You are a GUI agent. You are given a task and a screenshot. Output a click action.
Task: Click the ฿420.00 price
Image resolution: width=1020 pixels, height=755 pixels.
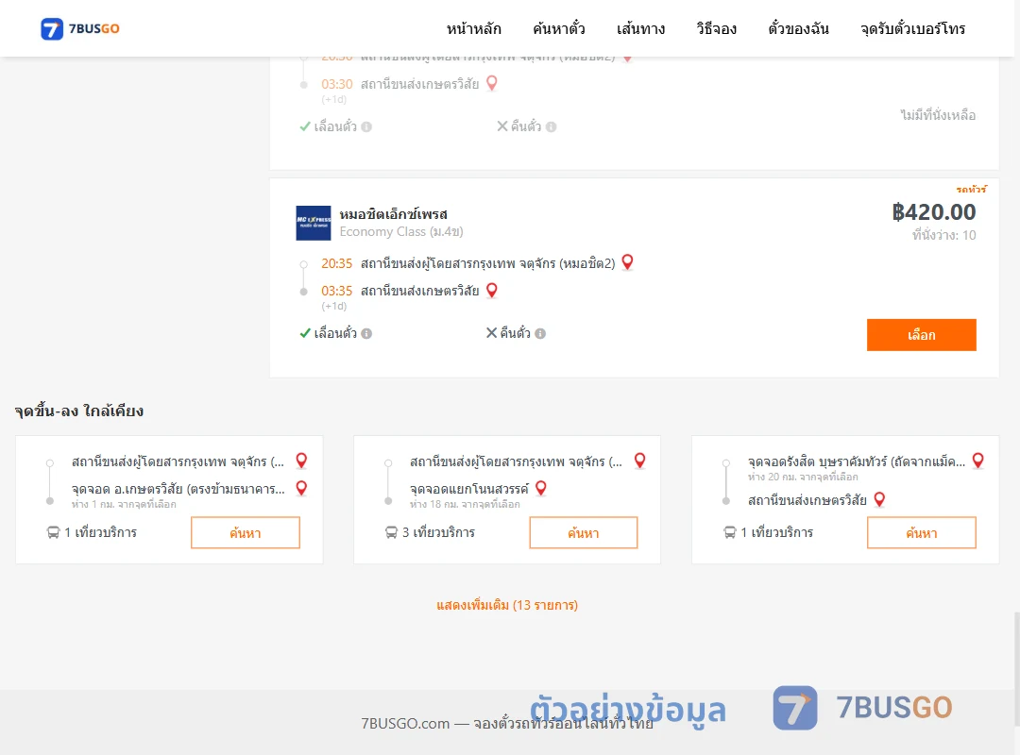tap(934, 212)
